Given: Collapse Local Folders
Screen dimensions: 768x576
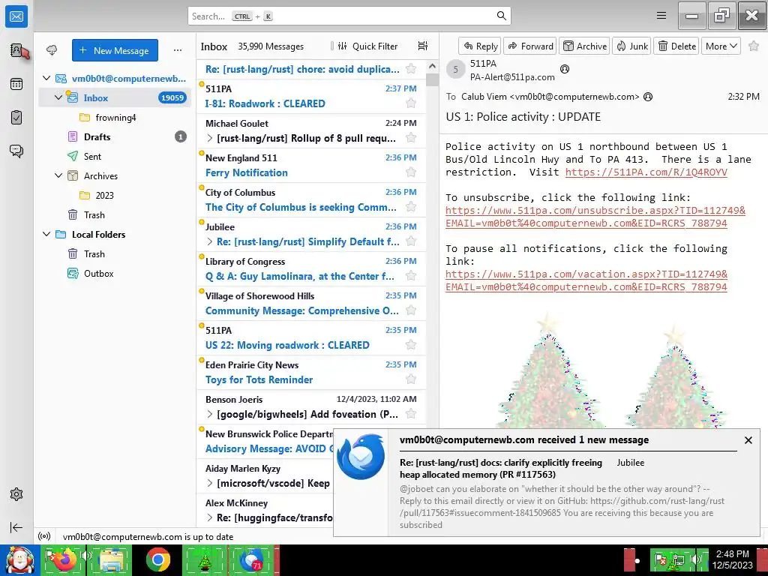Looking at the screenshot, I should click(x=46, y=234).
